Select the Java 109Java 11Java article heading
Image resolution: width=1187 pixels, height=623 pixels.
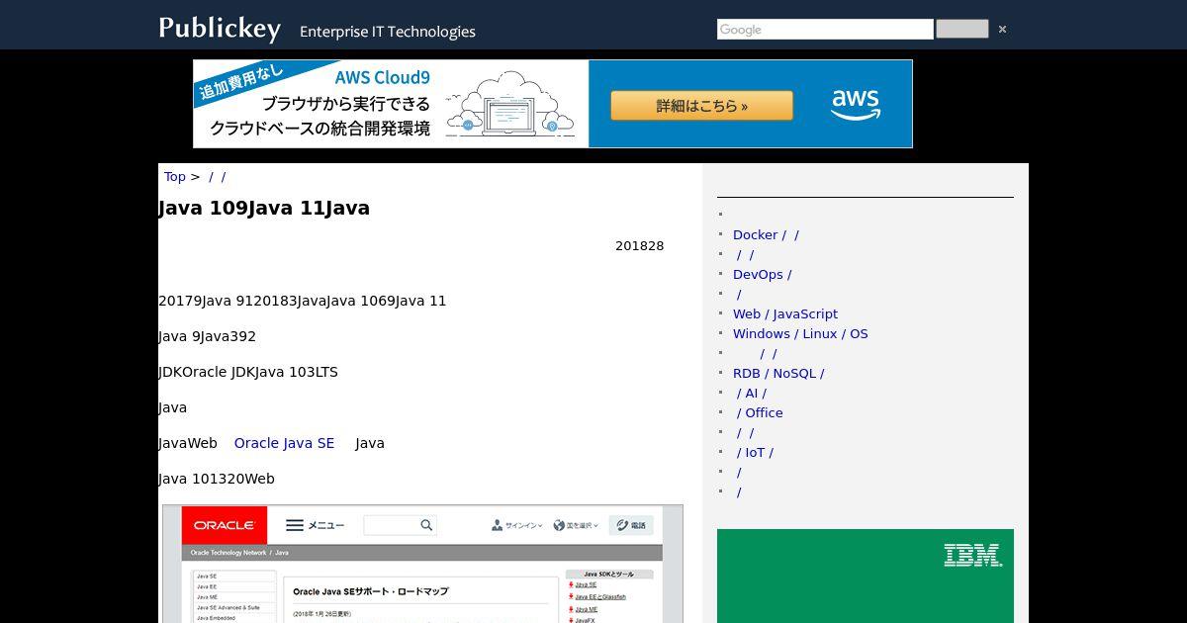(264, 208)
